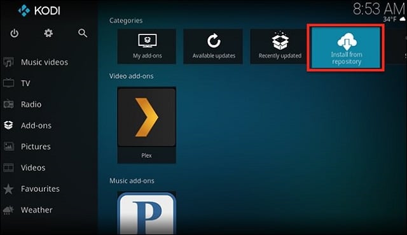
Task: Open settings via the gear icon
Action: pos(48,33)
